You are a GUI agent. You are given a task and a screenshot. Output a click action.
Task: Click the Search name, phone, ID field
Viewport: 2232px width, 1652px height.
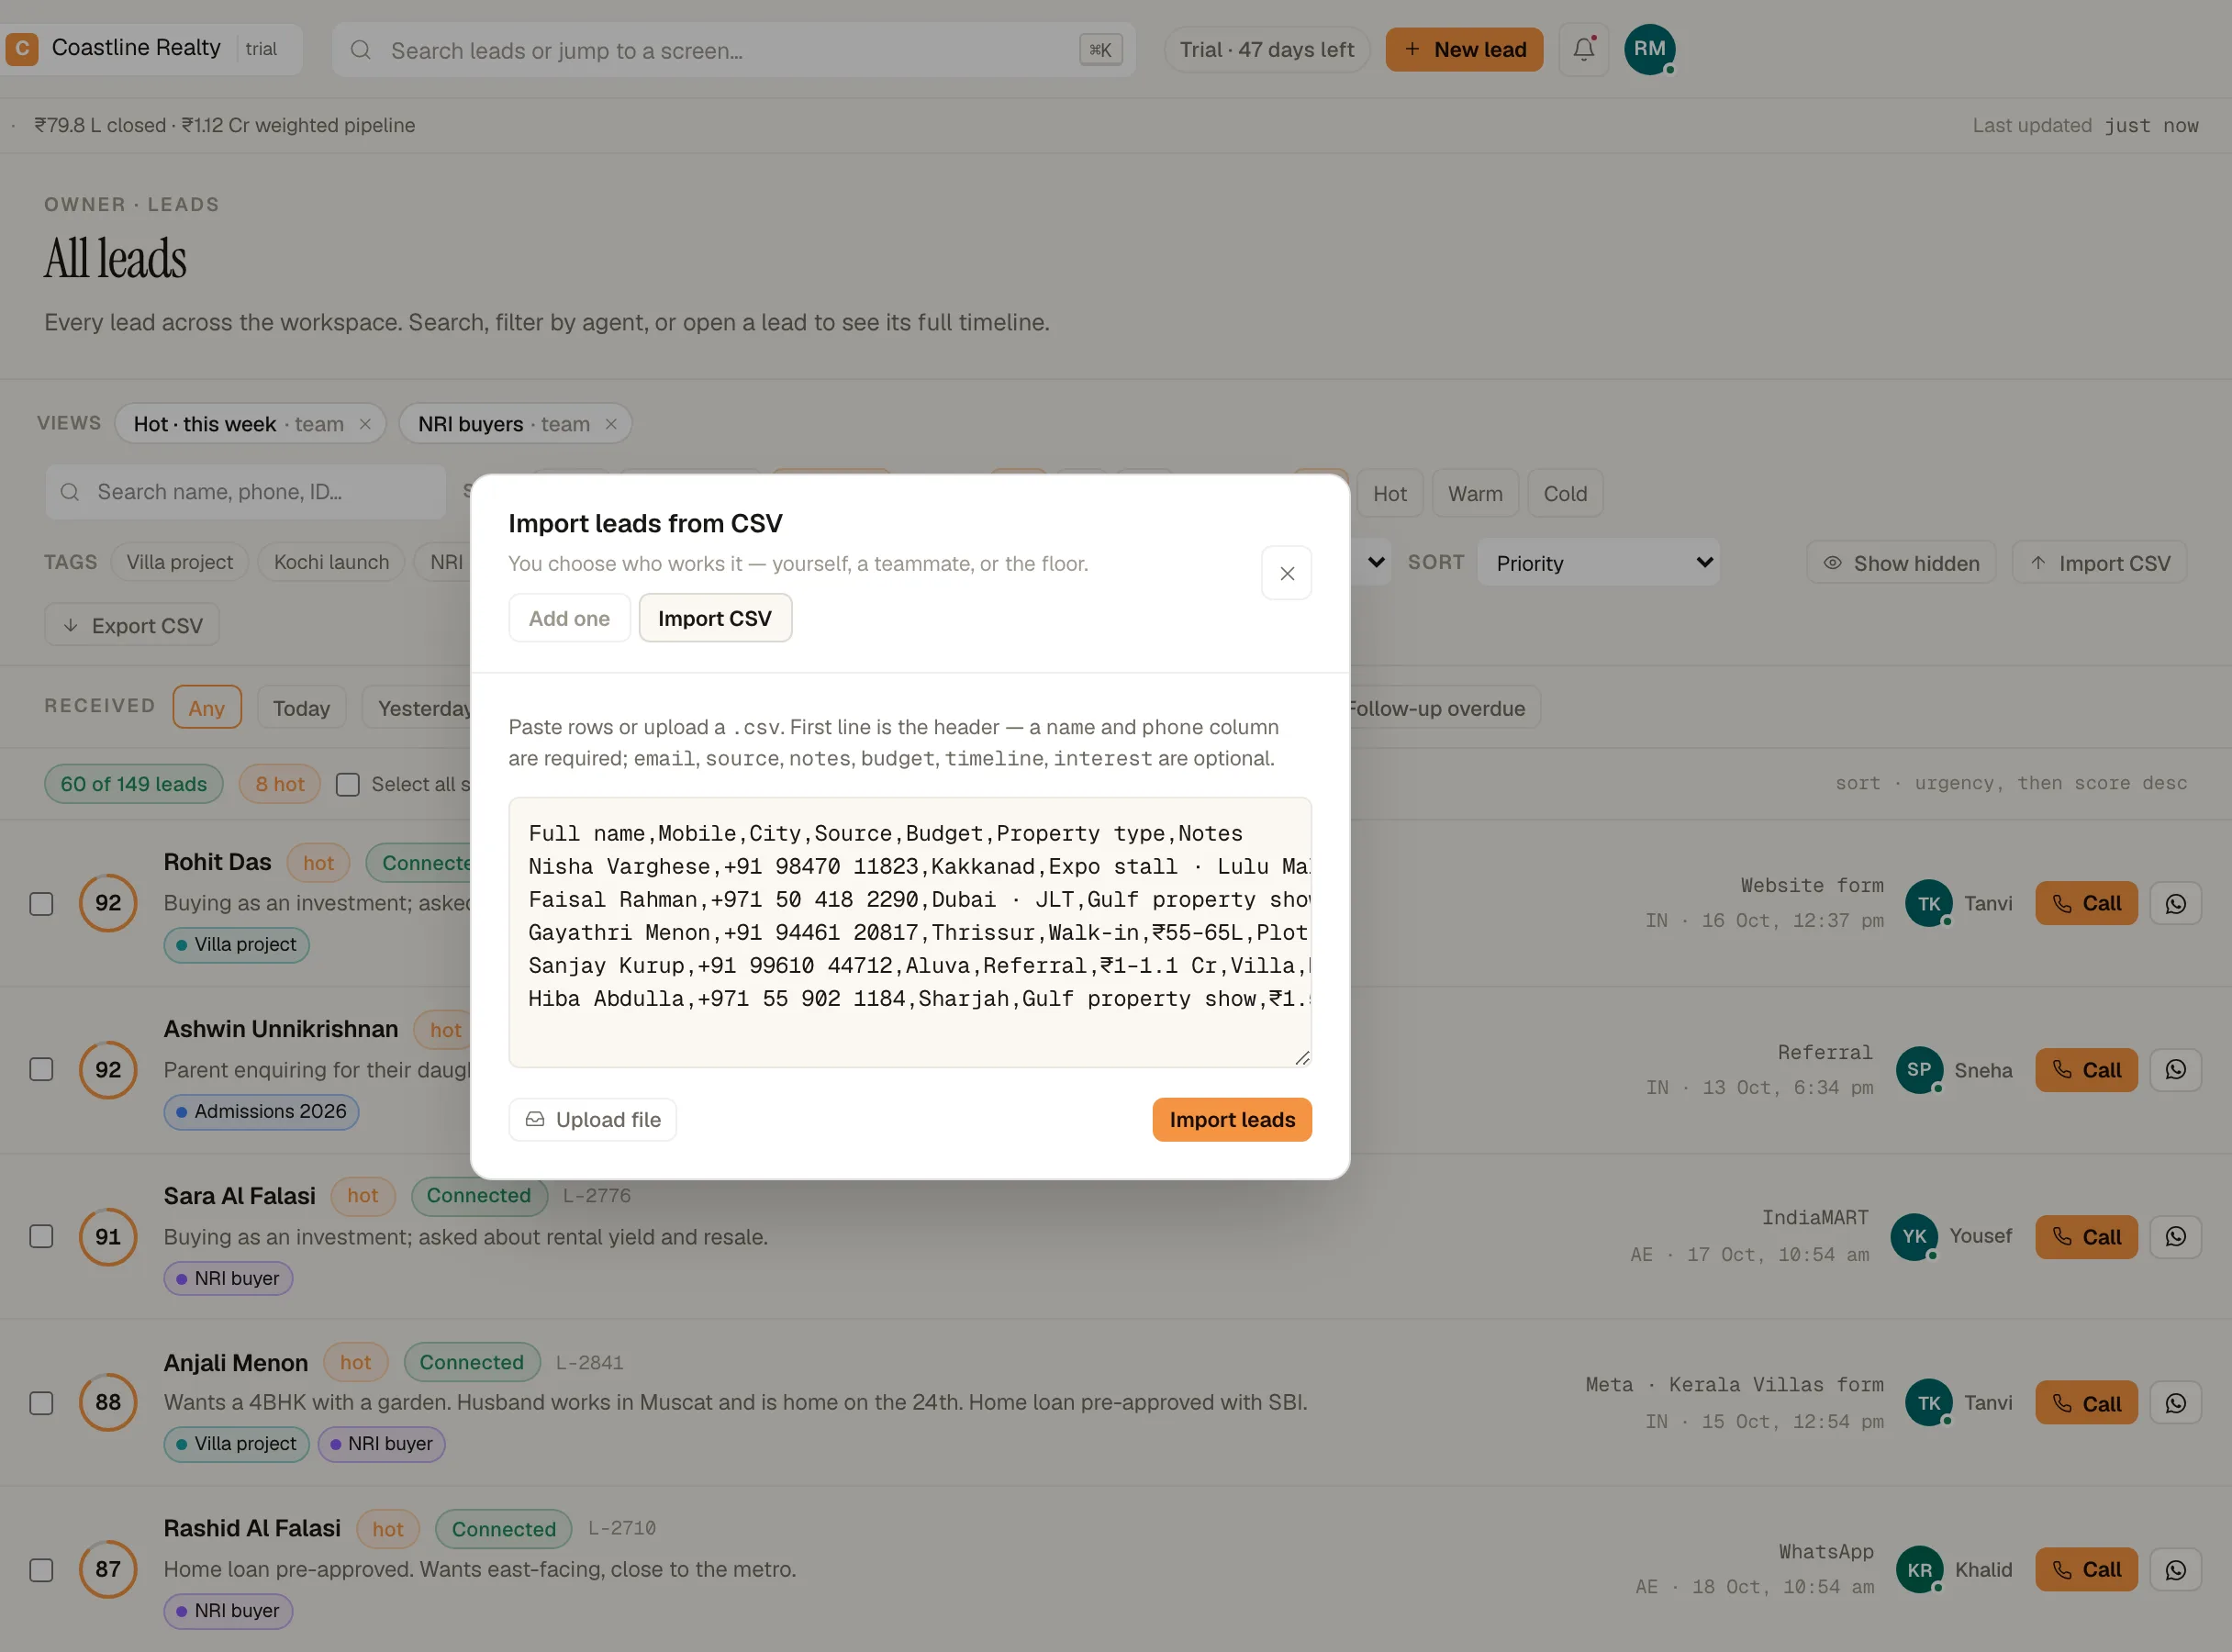[245, 492]
